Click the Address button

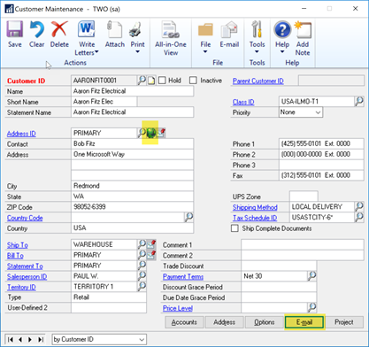225,322
